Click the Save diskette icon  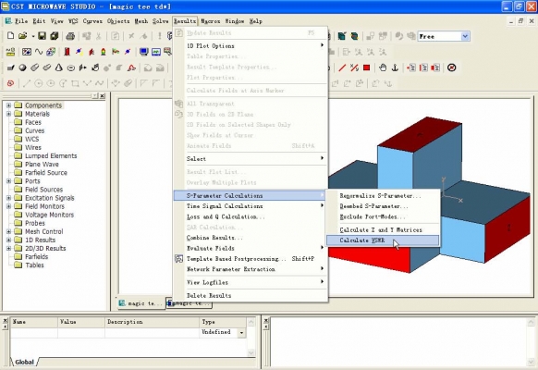[42, 36]
